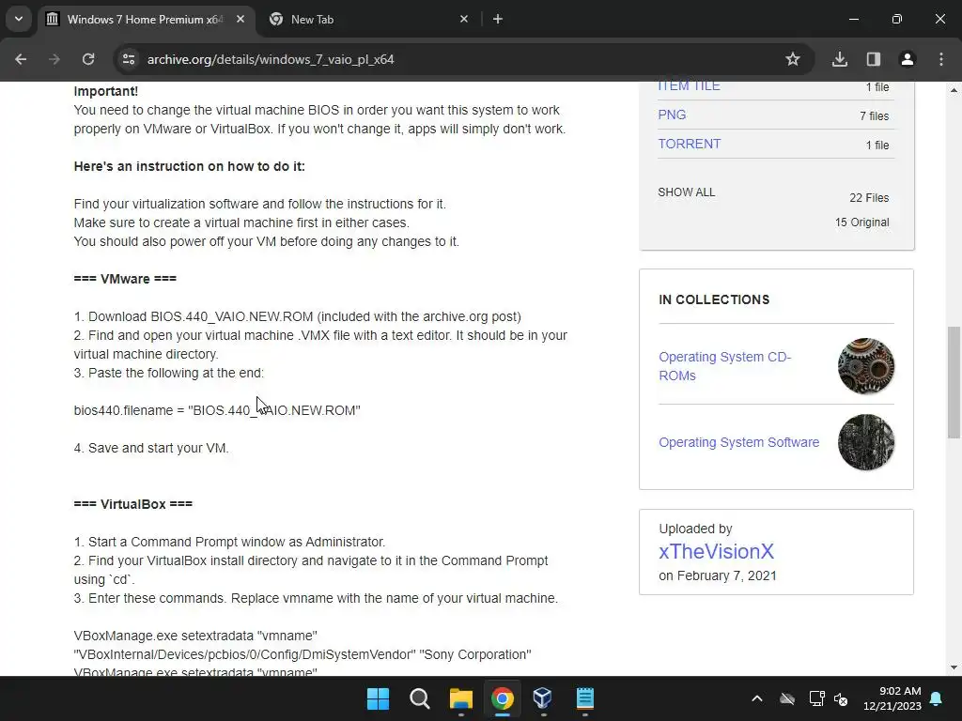Open the Chrome three-dot menu

pyautogui.click(x=941, y=59)
